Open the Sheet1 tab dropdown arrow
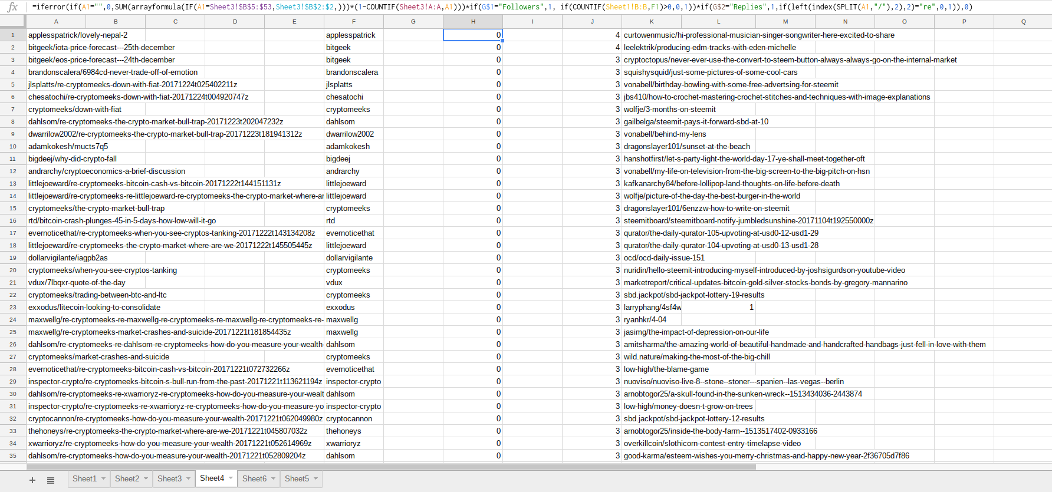 coord(103,478)
